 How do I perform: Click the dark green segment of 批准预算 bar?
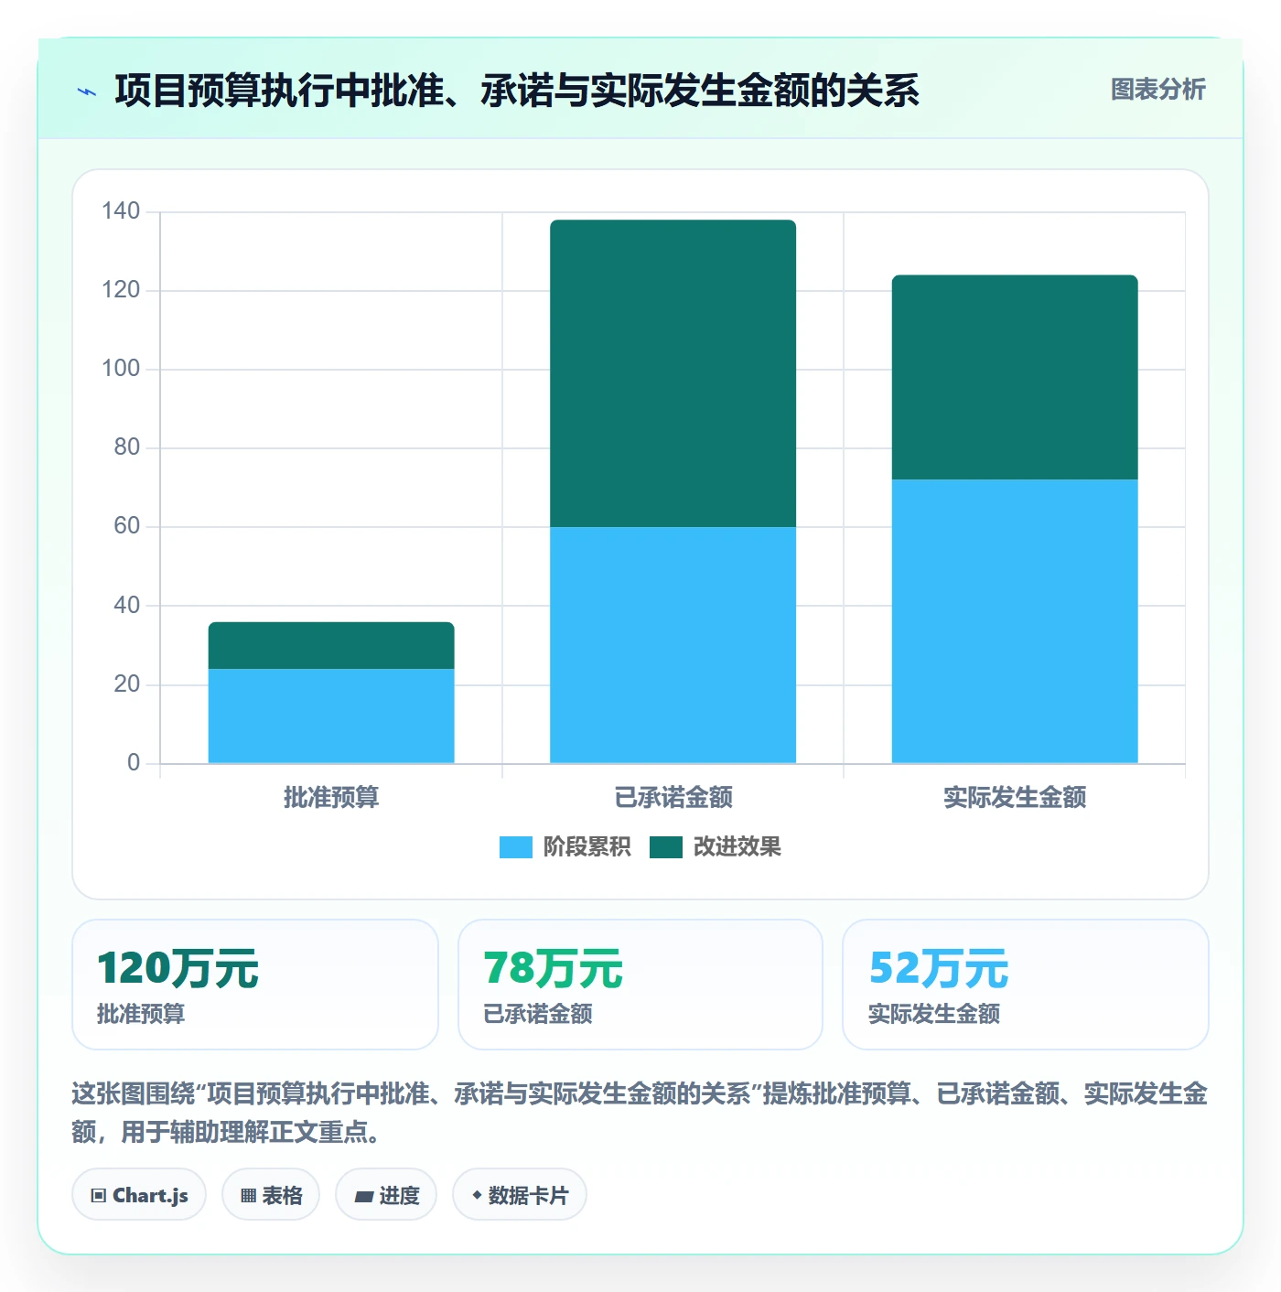[x=331, y=646]
